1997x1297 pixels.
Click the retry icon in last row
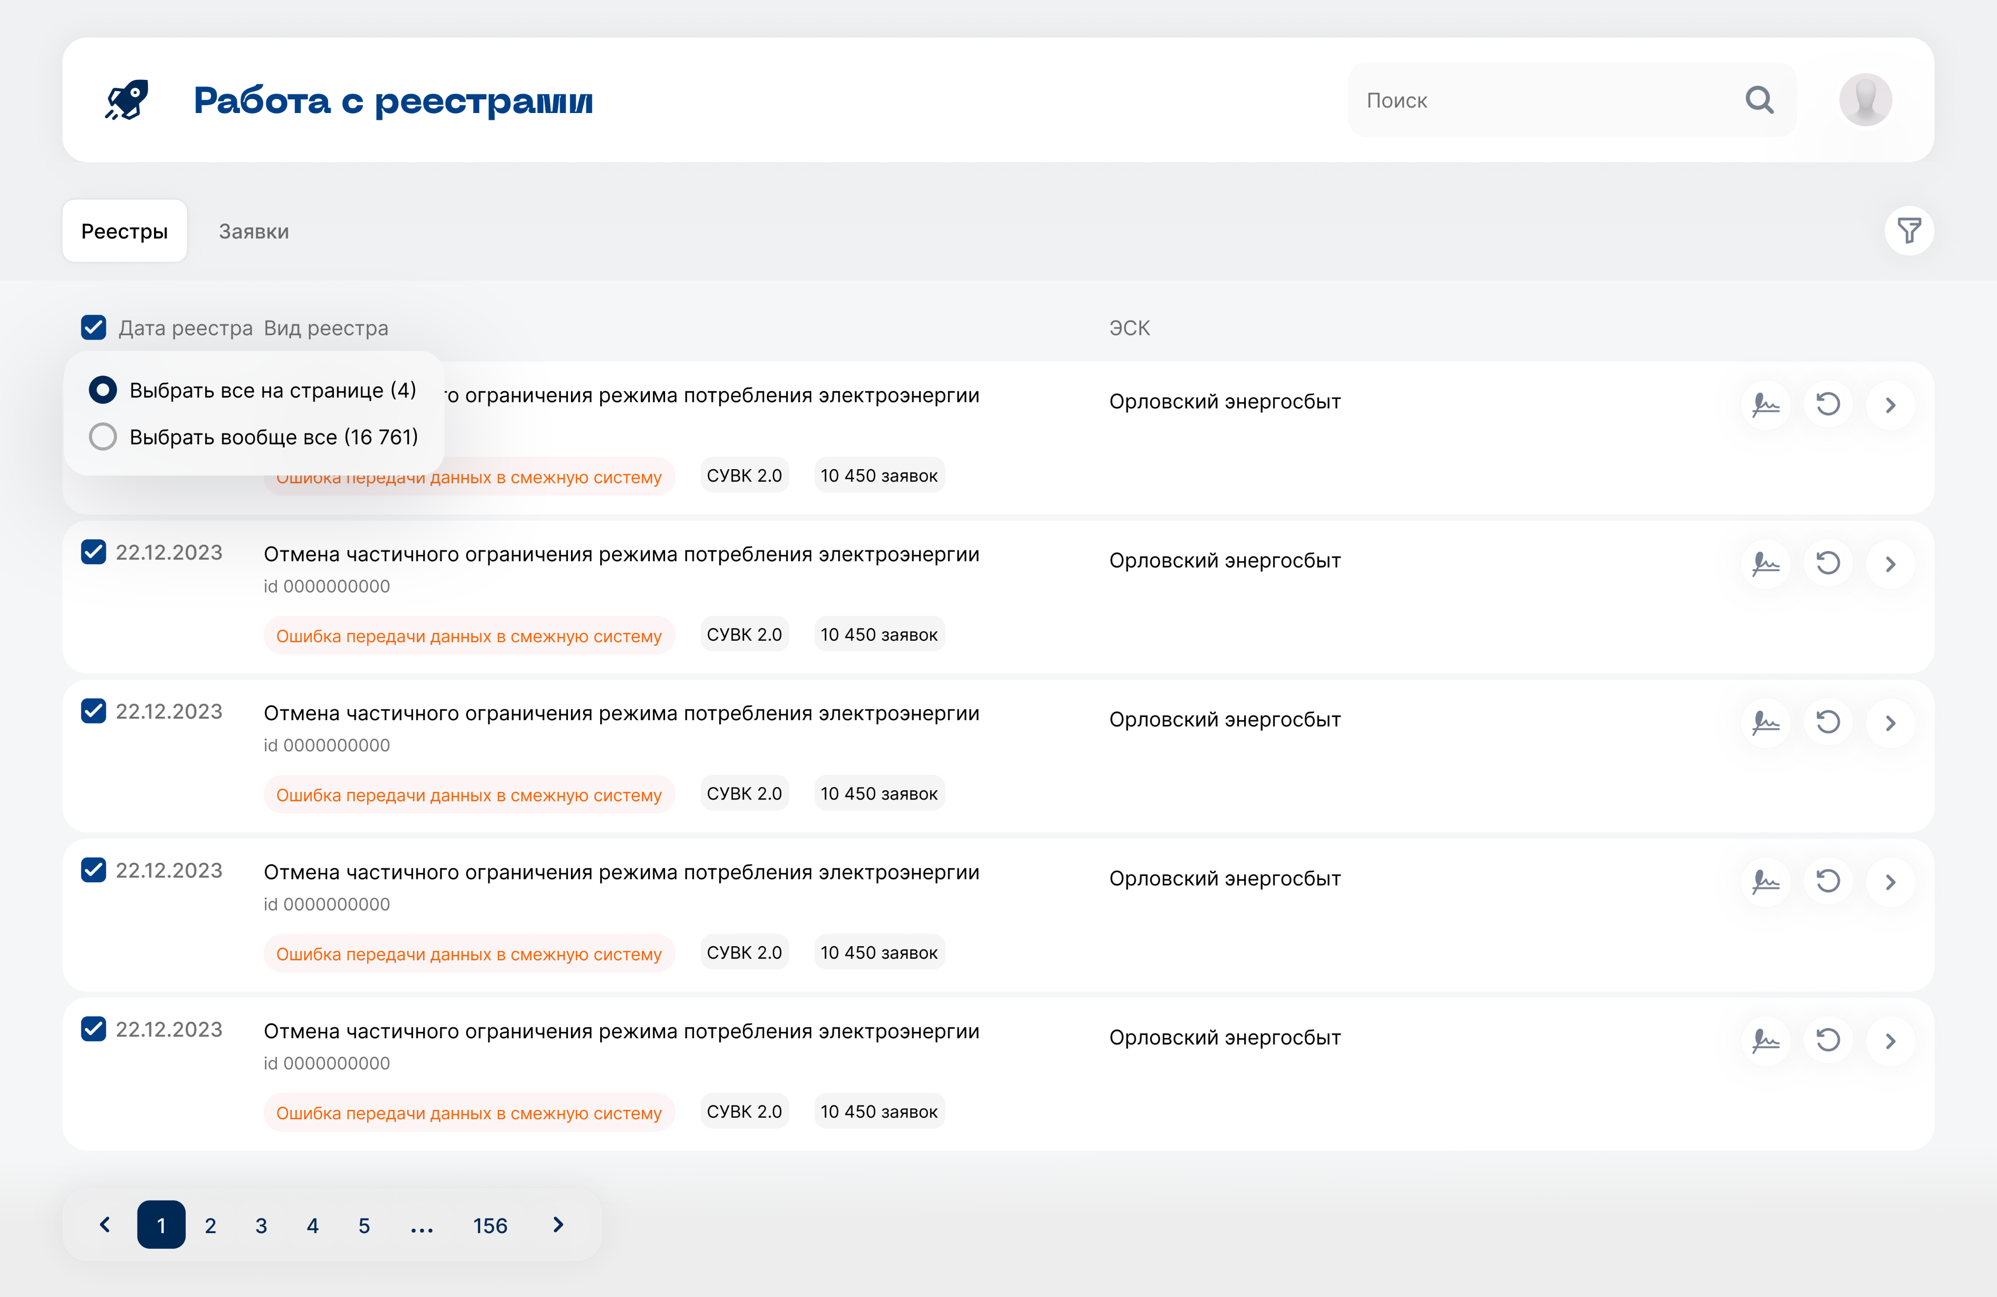pos(1827,1040)
